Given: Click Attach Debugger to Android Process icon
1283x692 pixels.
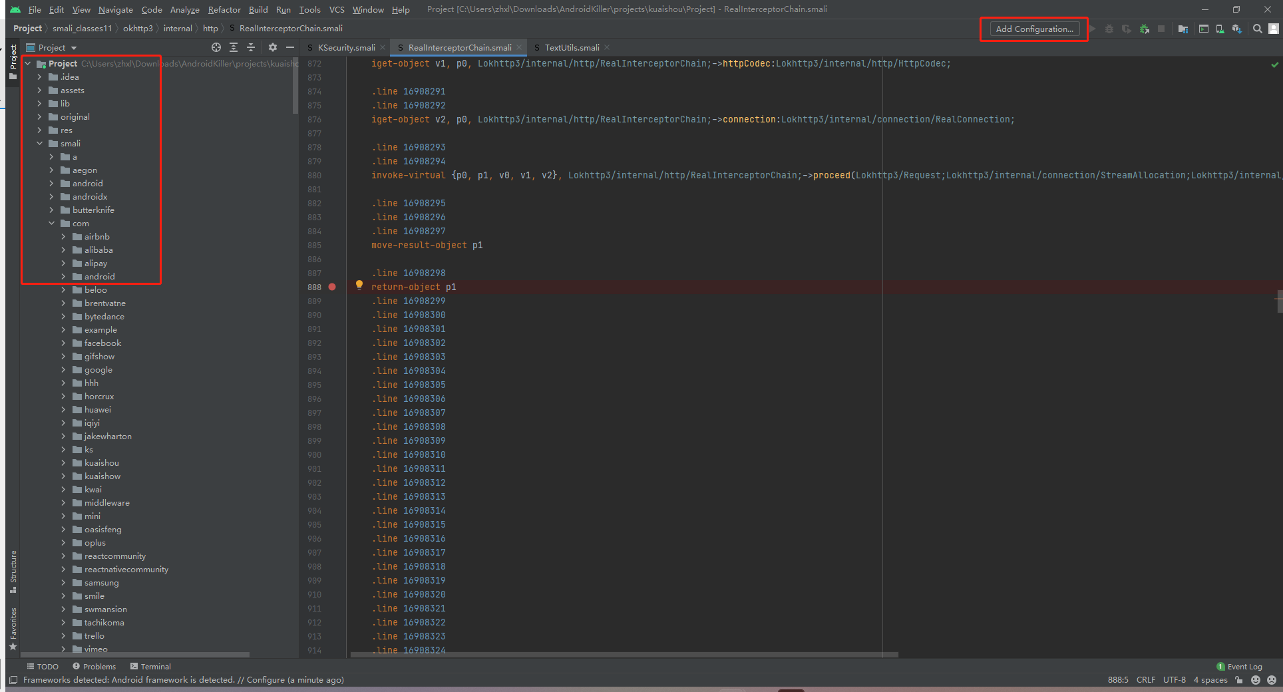Looking at the screenshot, I should click(x=1144, y=29).
